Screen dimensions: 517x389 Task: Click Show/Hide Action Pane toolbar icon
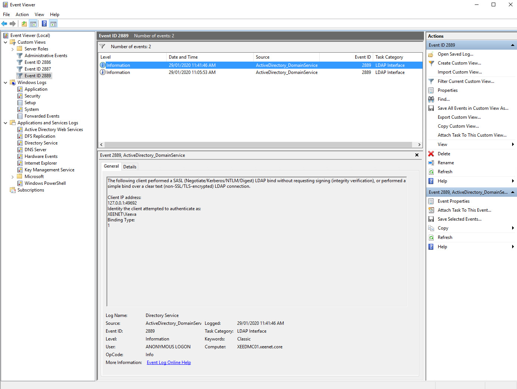[53, 24]
